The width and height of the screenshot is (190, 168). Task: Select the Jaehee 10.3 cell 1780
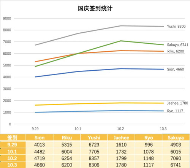(121, 165)
